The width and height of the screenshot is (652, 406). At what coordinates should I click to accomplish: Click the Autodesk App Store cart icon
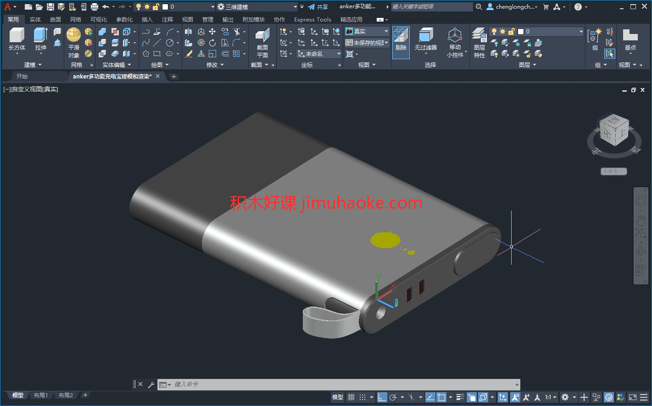coord(546,6)
